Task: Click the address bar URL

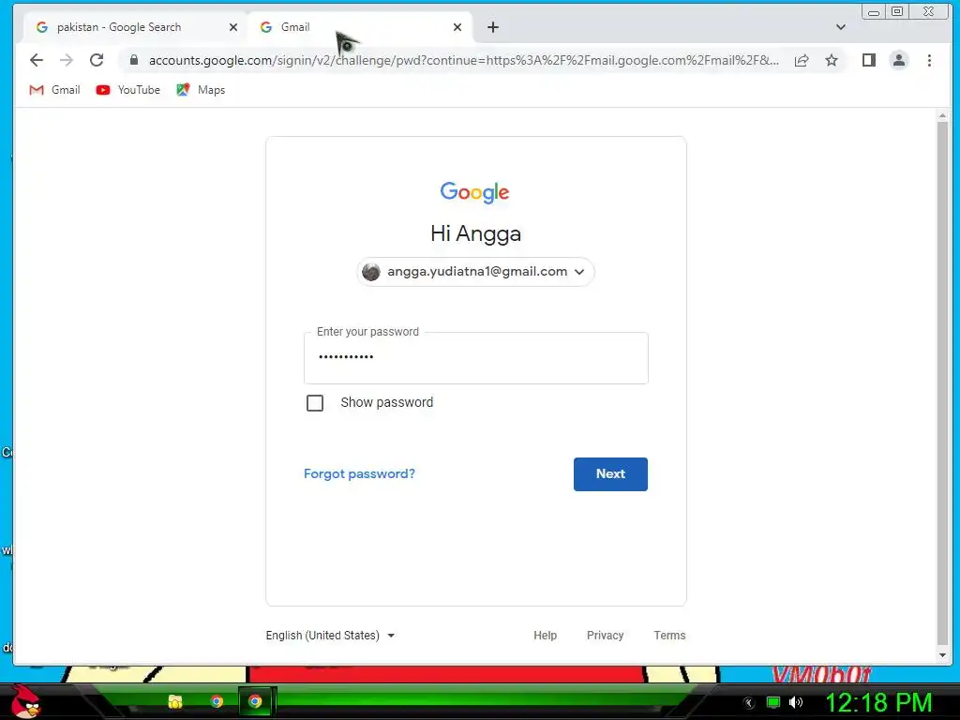Action: [464, 60]
